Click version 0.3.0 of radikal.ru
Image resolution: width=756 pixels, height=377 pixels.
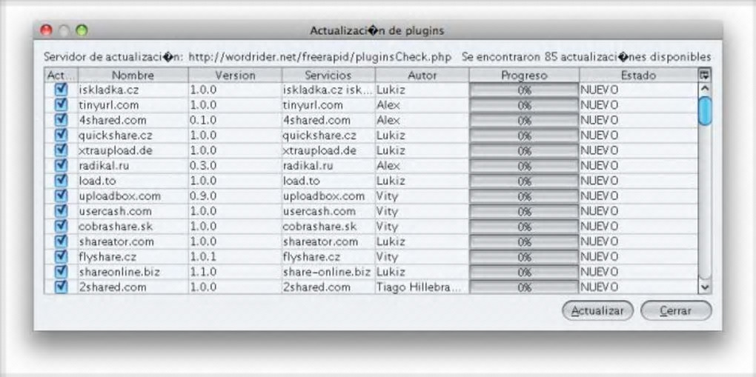click(x=235, y=165)
